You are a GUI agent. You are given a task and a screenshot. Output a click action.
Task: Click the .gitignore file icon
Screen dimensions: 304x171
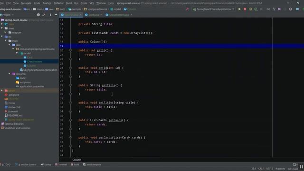click(6, 95)
